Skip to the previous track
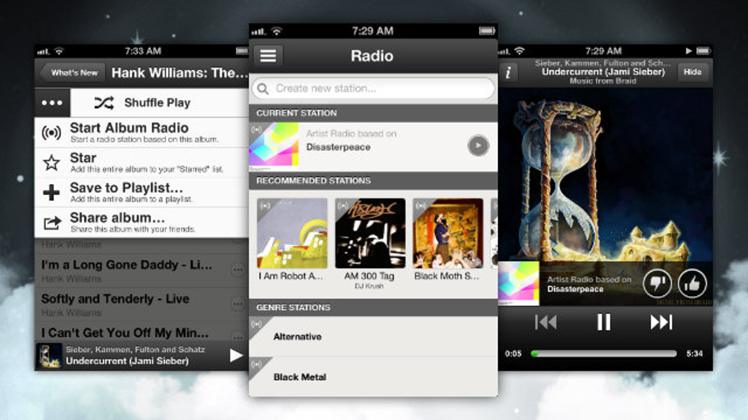 [x=546, y=322]
